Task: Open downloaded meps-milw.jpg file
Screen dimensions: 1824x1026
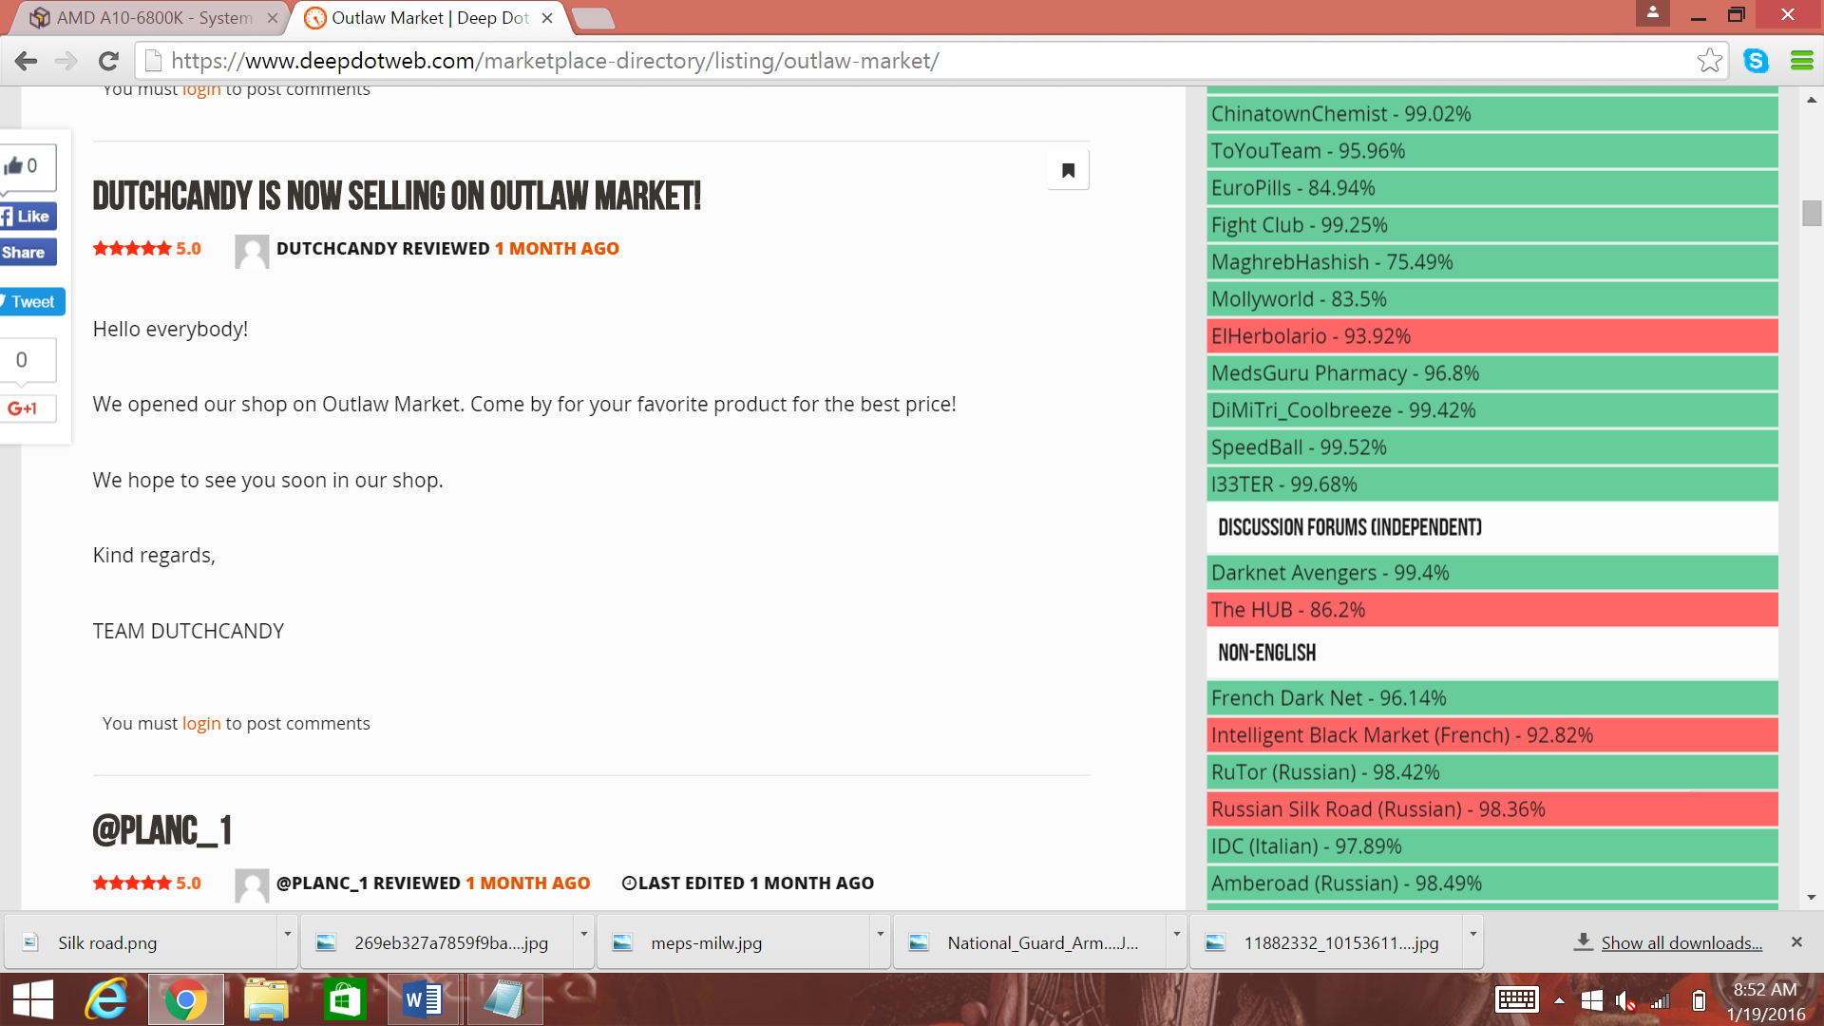Action: point(735,942)
